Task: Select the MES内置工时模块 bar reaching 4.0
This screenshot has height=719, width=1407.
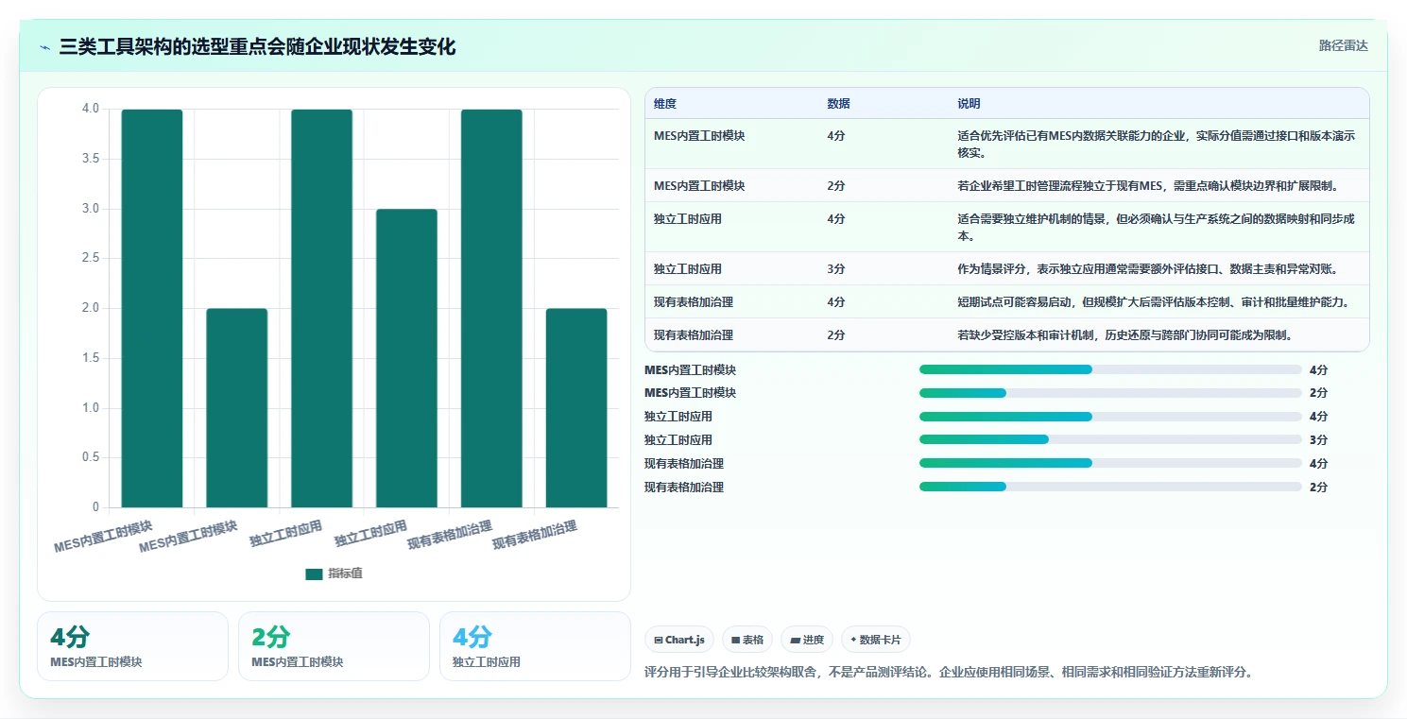Action: [152, 308]
